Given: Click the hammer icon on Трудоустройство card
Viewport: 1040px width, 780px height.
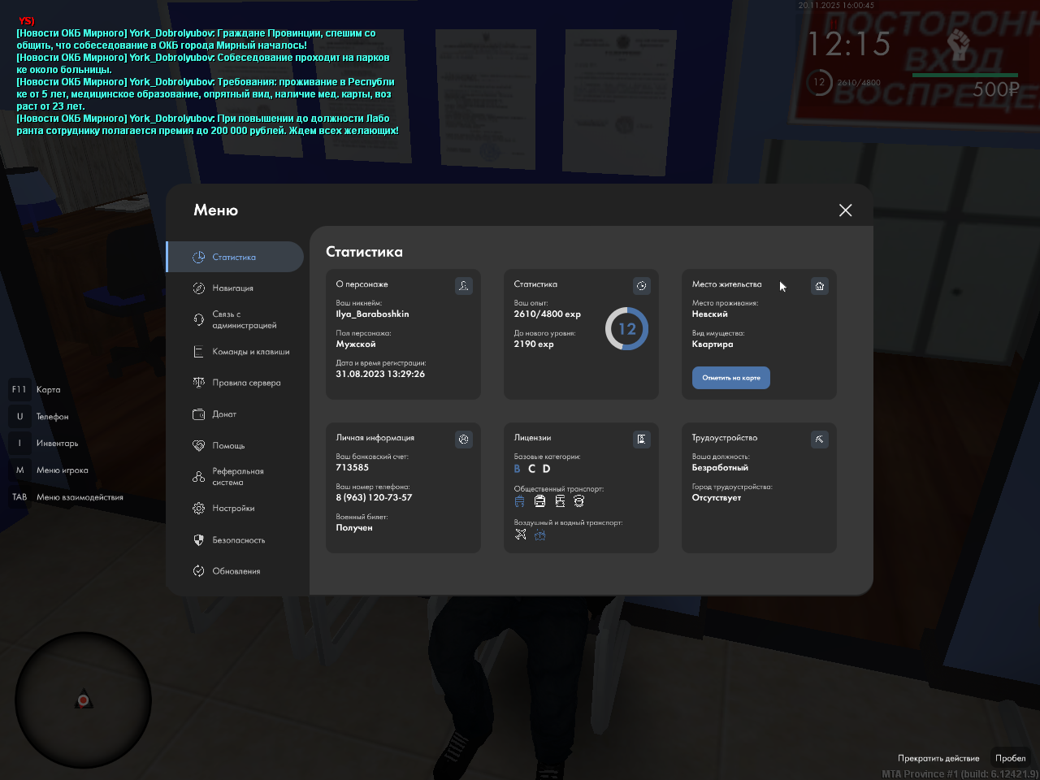Looking at the screenshot, I should coord(819,439).
